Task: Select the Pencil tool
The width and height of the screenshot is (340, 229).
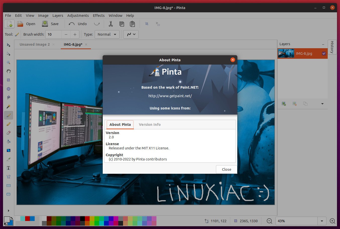Action: click(9, 124)
